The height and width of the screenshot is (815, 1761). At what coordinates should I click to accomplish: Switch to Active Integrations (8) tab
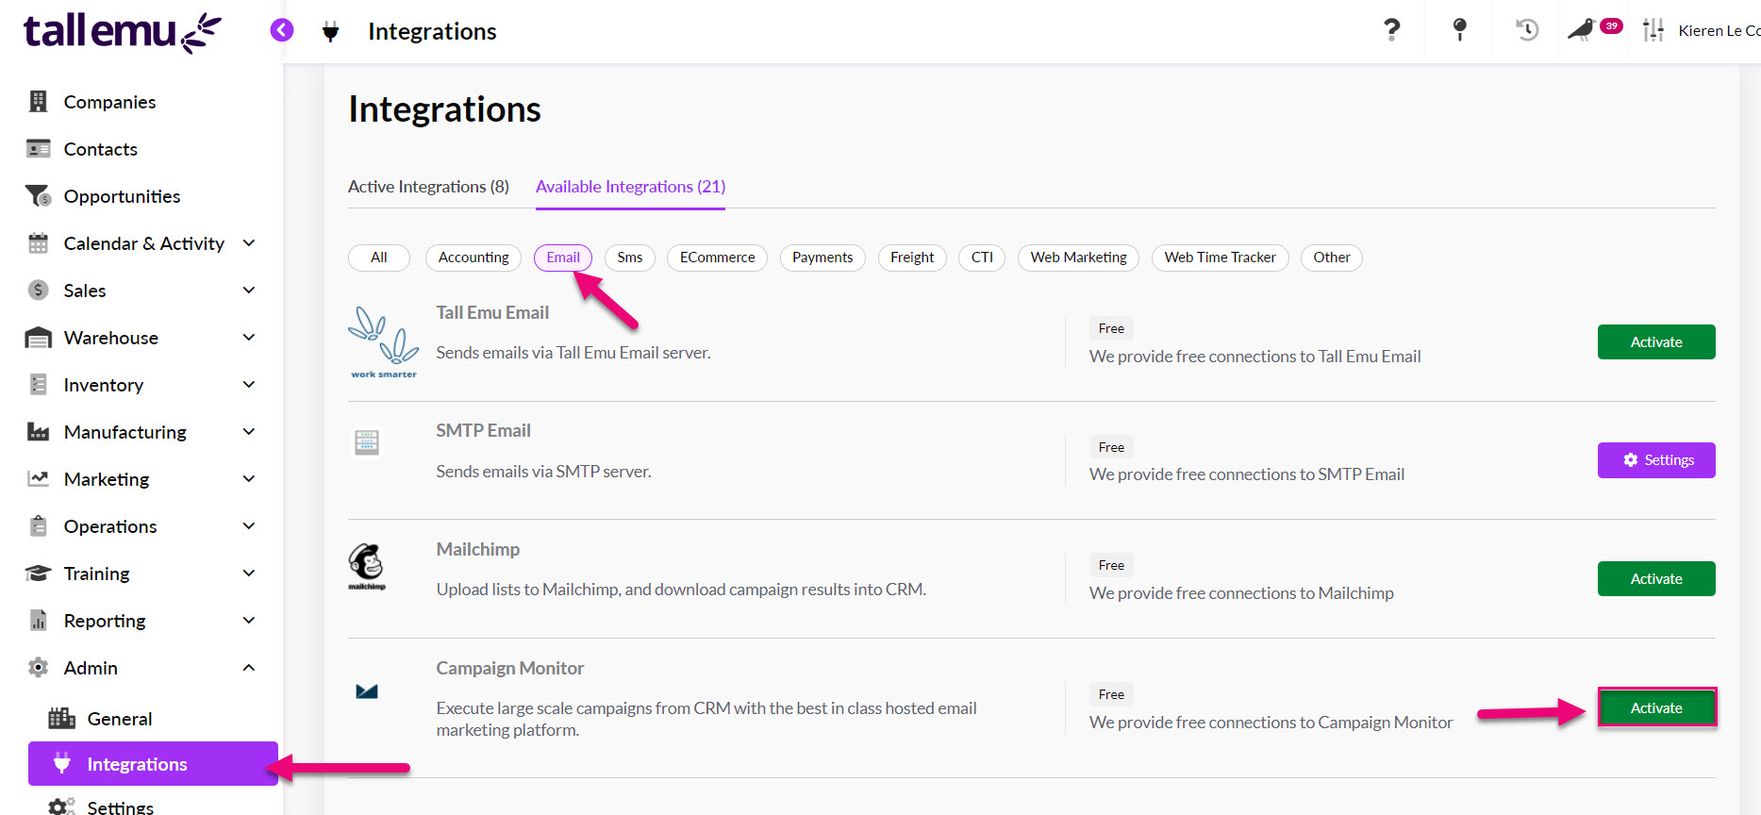[x=428, y=187]
